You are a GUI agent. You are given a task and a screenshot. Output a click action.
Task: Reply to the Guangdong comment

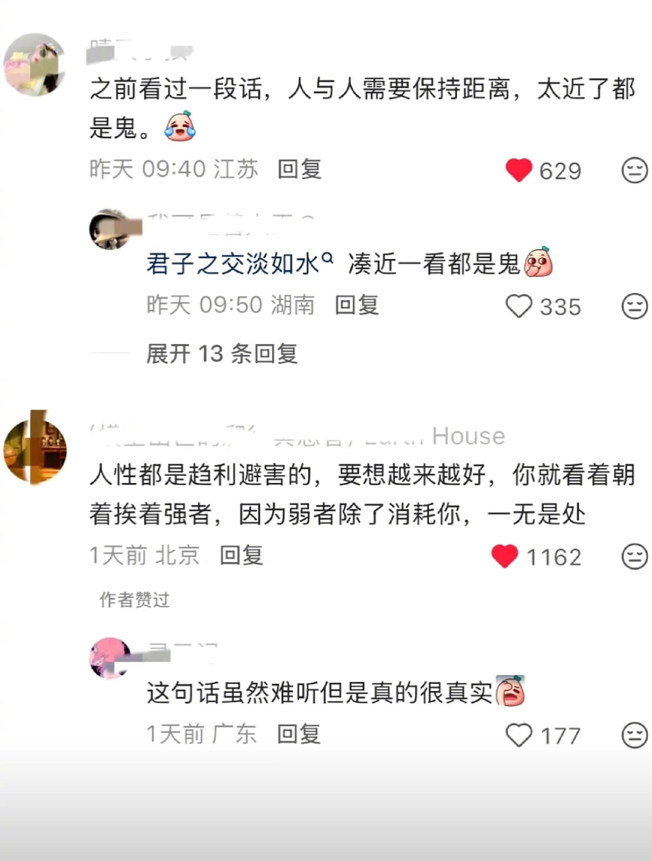pyautogui.click(x=299, y=734)
